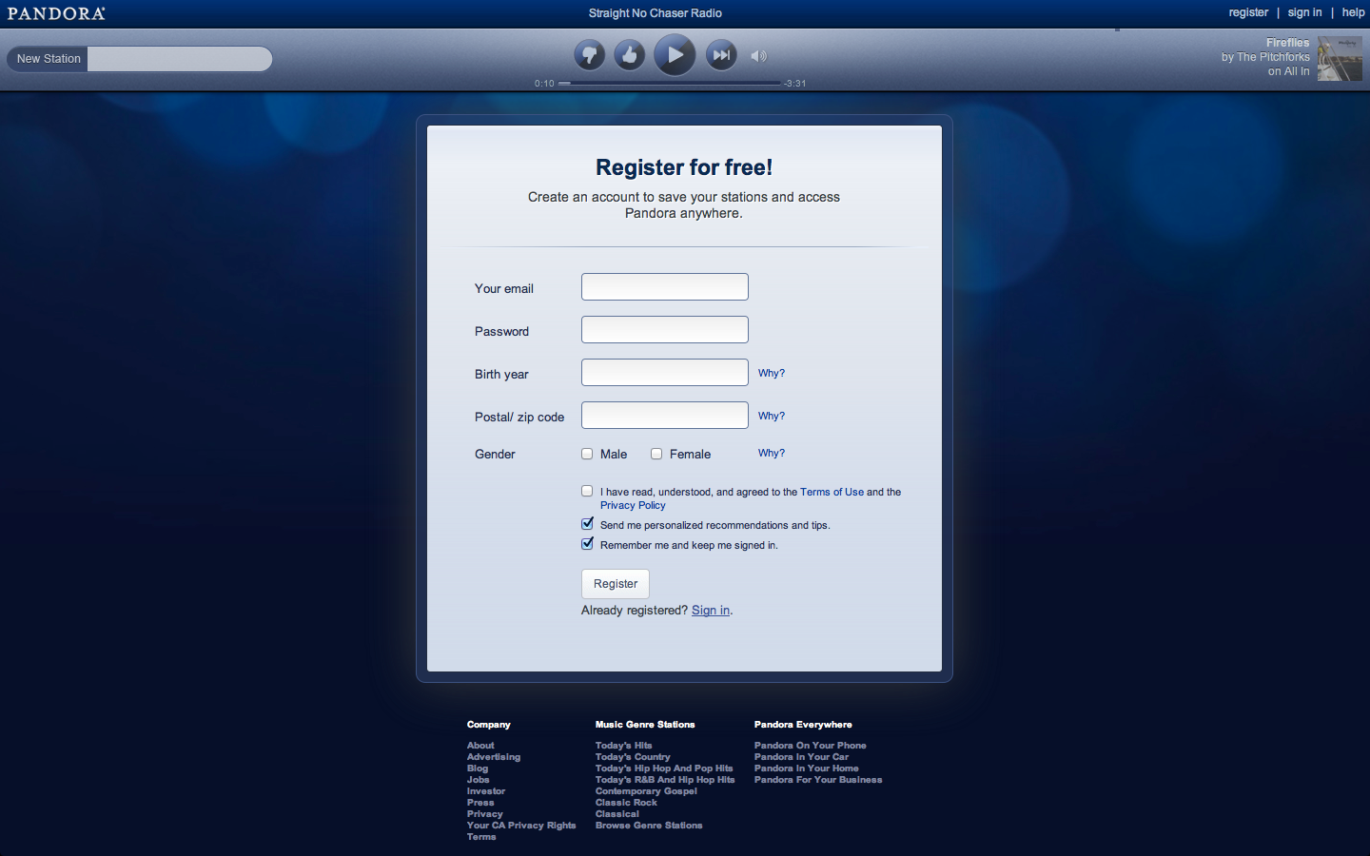1370x856 pixels.
Task: Open Contemporary Gospel station
Action: [x=646, y=791]
